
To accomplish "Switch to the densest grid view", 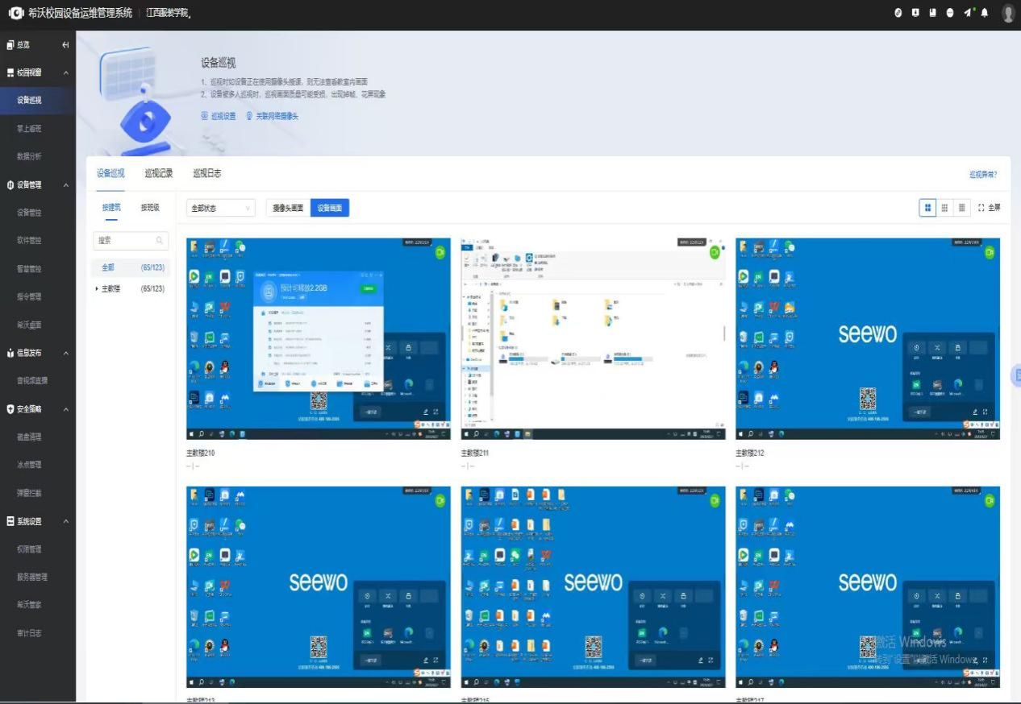I will pyautogui.click(x=961, y=208).
